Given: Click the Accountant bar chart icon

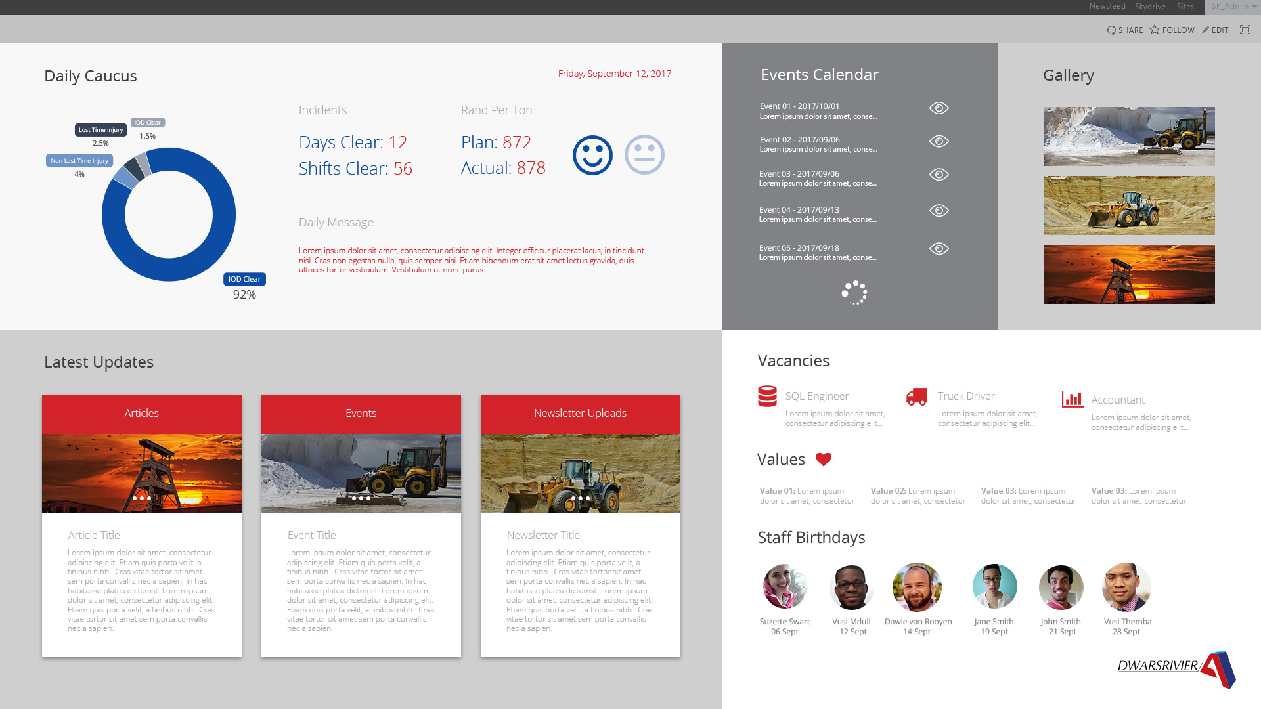Looking at the screenshot, I should 1072,399.
